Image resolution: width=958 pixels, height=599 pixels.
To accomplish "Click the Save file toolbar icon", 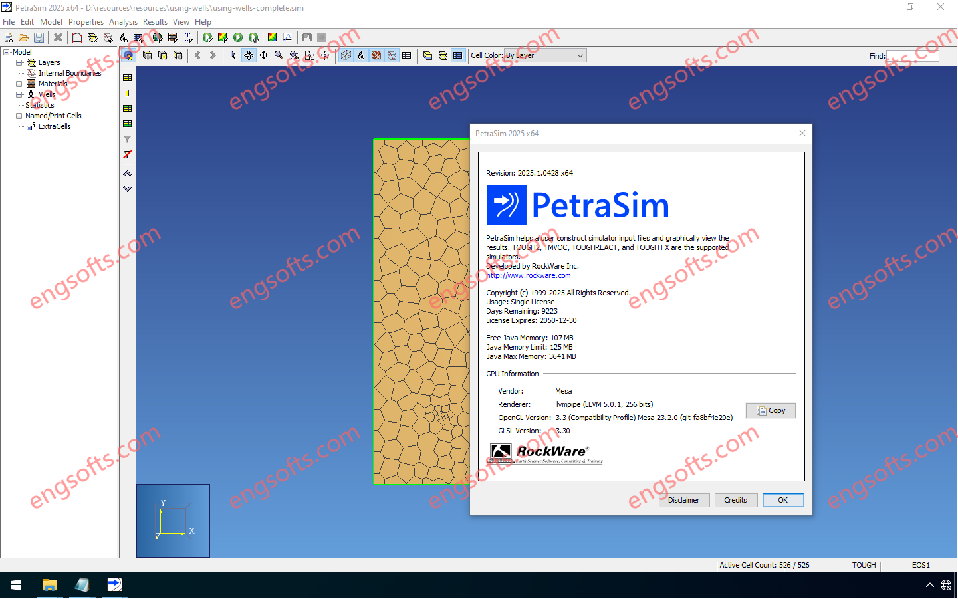I will pos(39,38).
